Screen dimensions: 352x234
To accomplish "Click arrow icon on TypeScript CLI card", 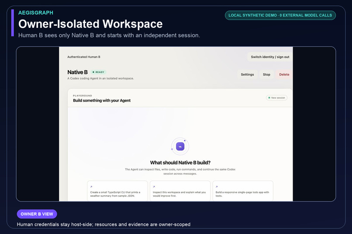I will [x=91, y=187].
